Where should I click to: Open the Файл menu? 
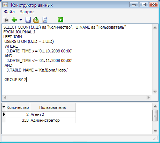(x=9, y=12)
